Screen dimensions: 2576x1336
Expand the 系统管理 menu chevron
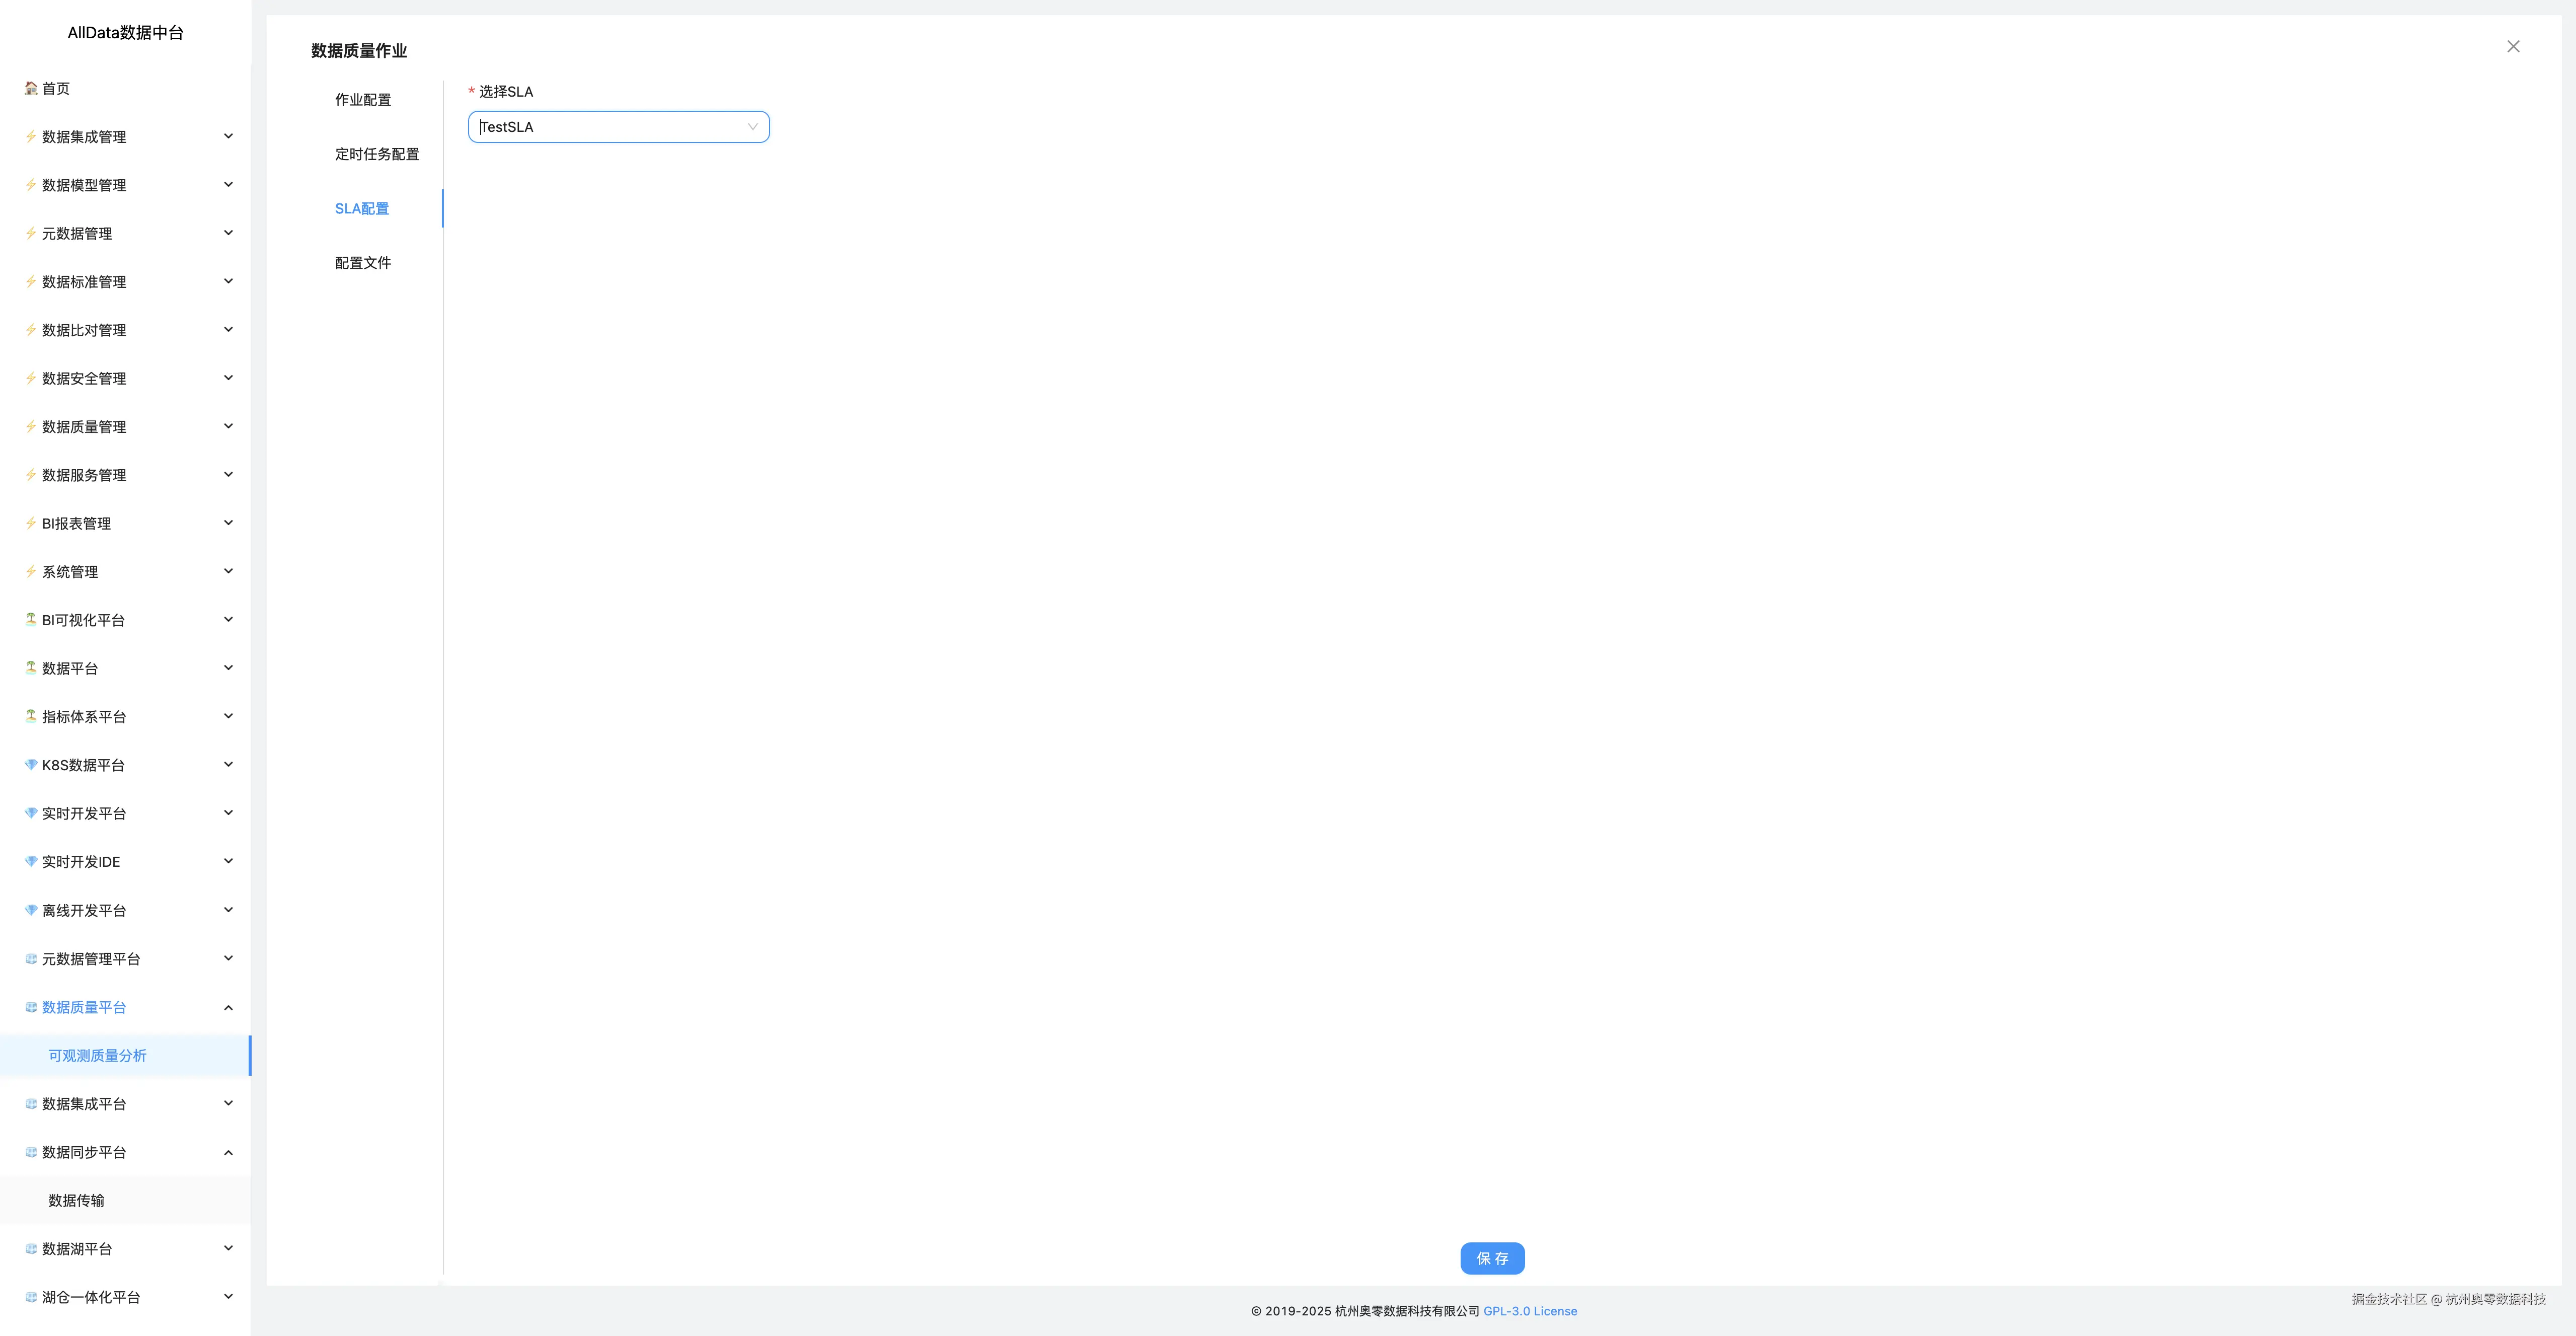(228, 571)
